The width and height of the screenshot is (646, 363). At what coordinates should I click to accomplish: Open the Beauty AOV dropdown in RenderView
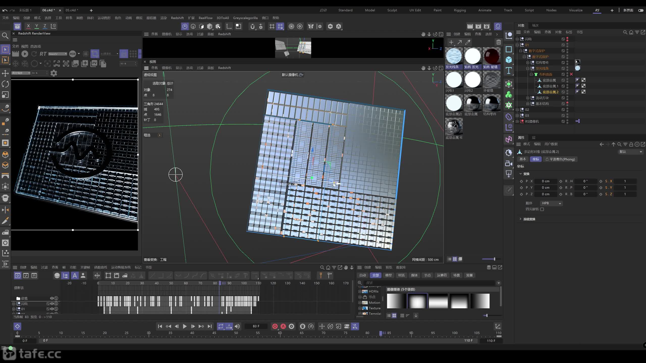(58, 54)
